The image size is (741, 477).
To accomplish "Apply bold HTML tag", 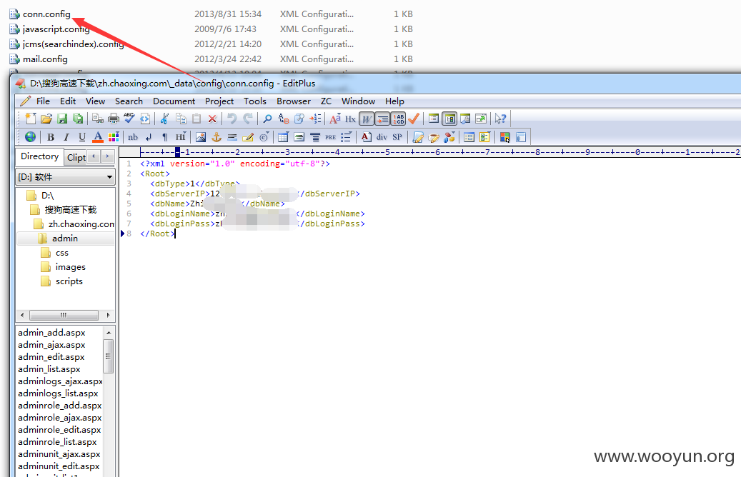I will [x=51, y=137].
